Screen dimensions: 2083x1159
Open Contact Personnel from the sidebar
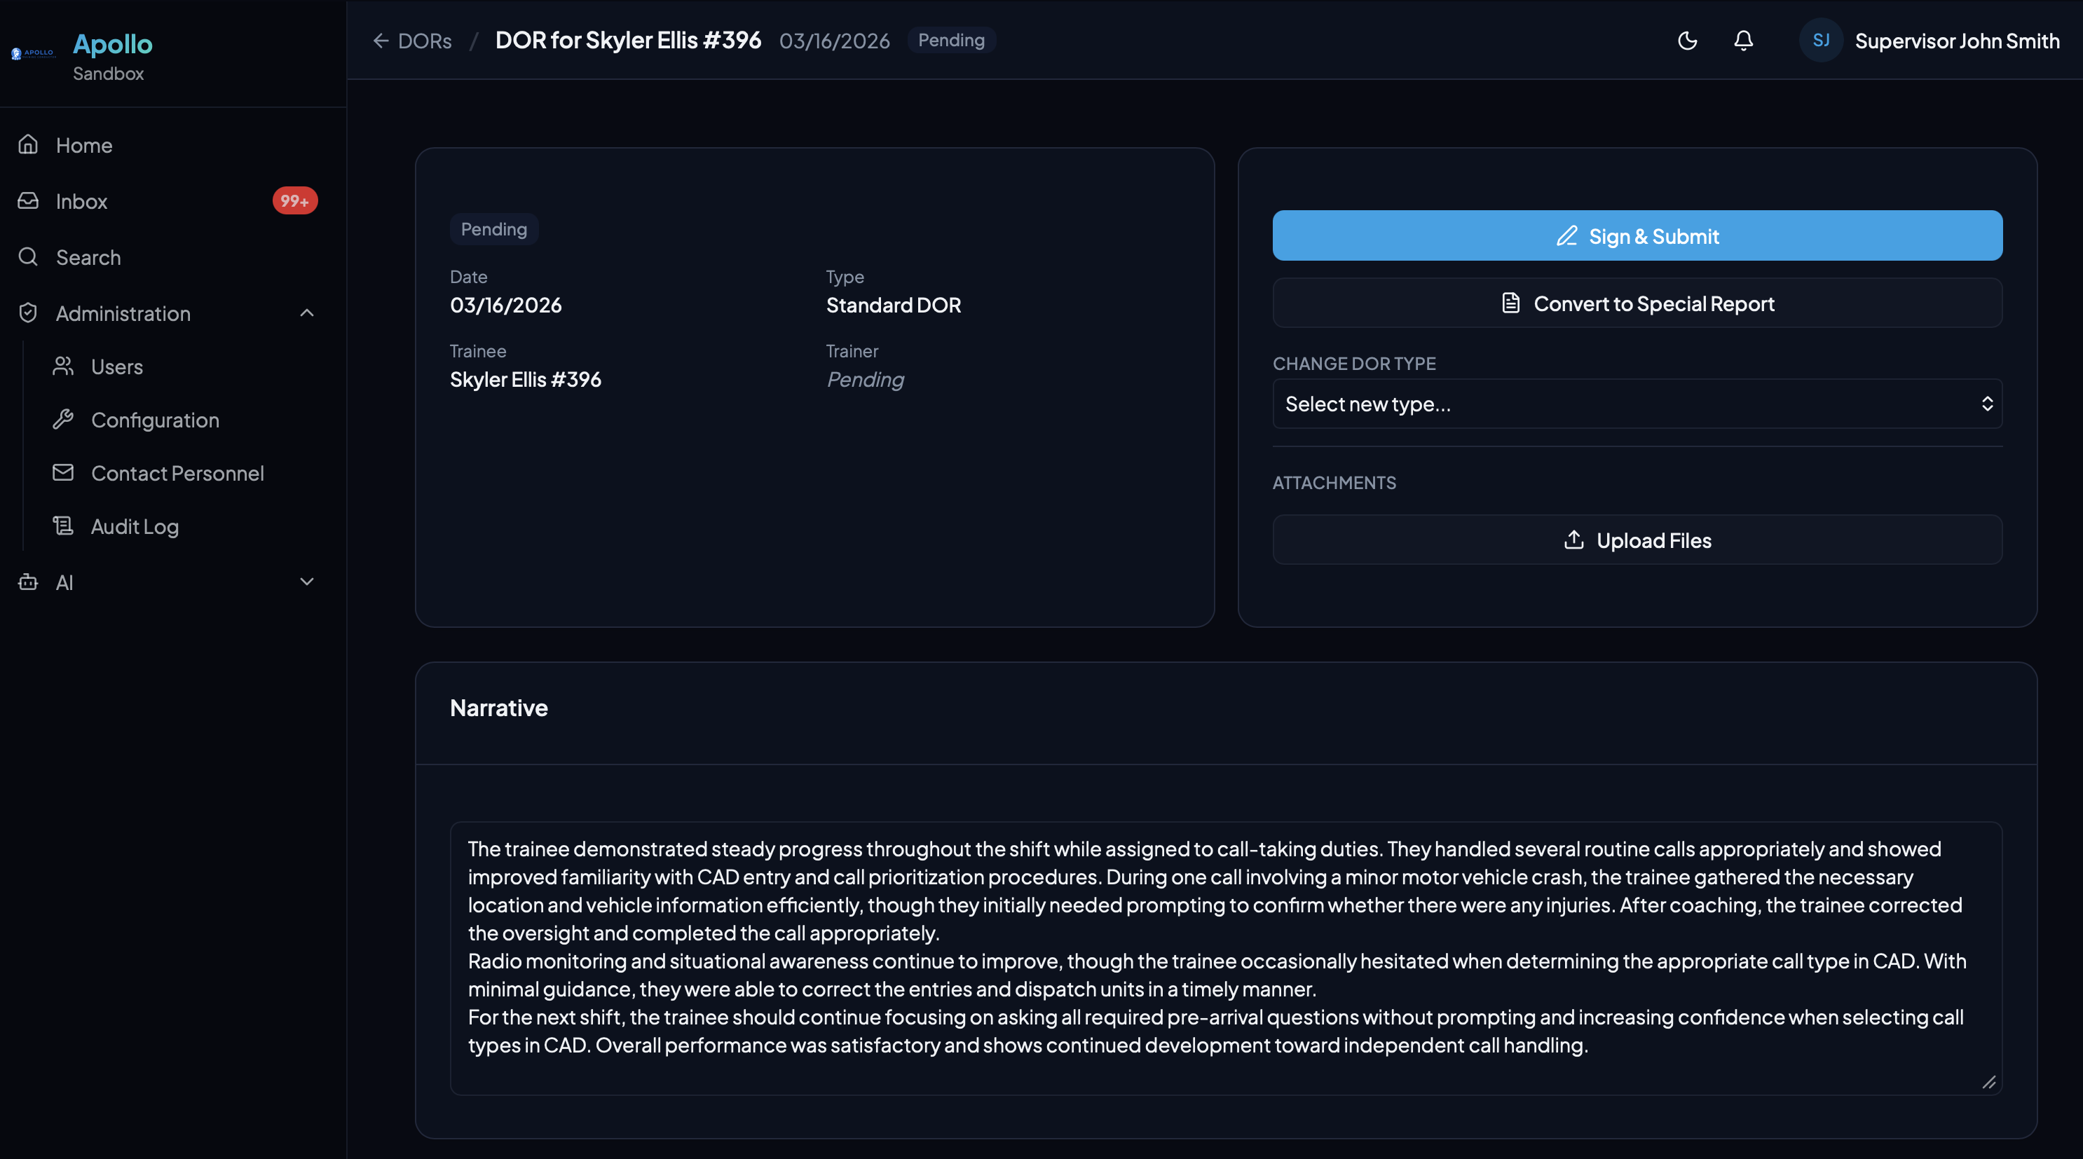coord(178,473)
